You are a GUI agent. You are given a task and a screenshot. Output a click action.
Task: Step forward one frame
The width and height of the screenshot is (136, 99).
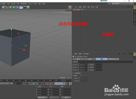[x=36, y=83]
